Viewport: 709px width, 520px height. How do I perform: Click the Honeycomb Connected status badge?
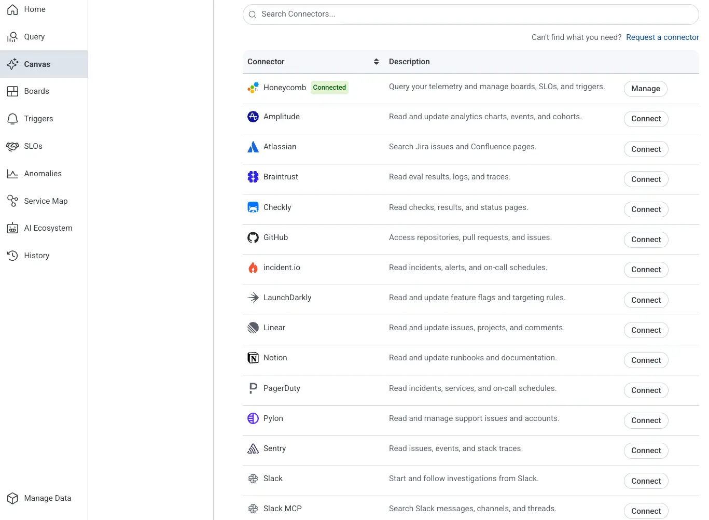pyautogui.click(x=329, y=88)
